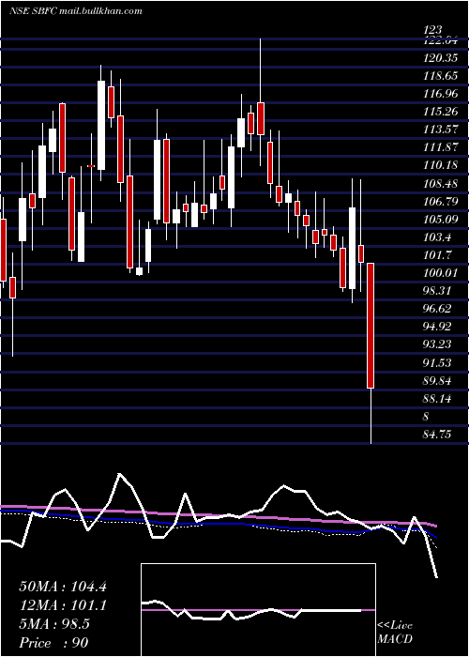Select the 98.31 price axis label
Screen dimensions: 469x657
pos(438,291)
